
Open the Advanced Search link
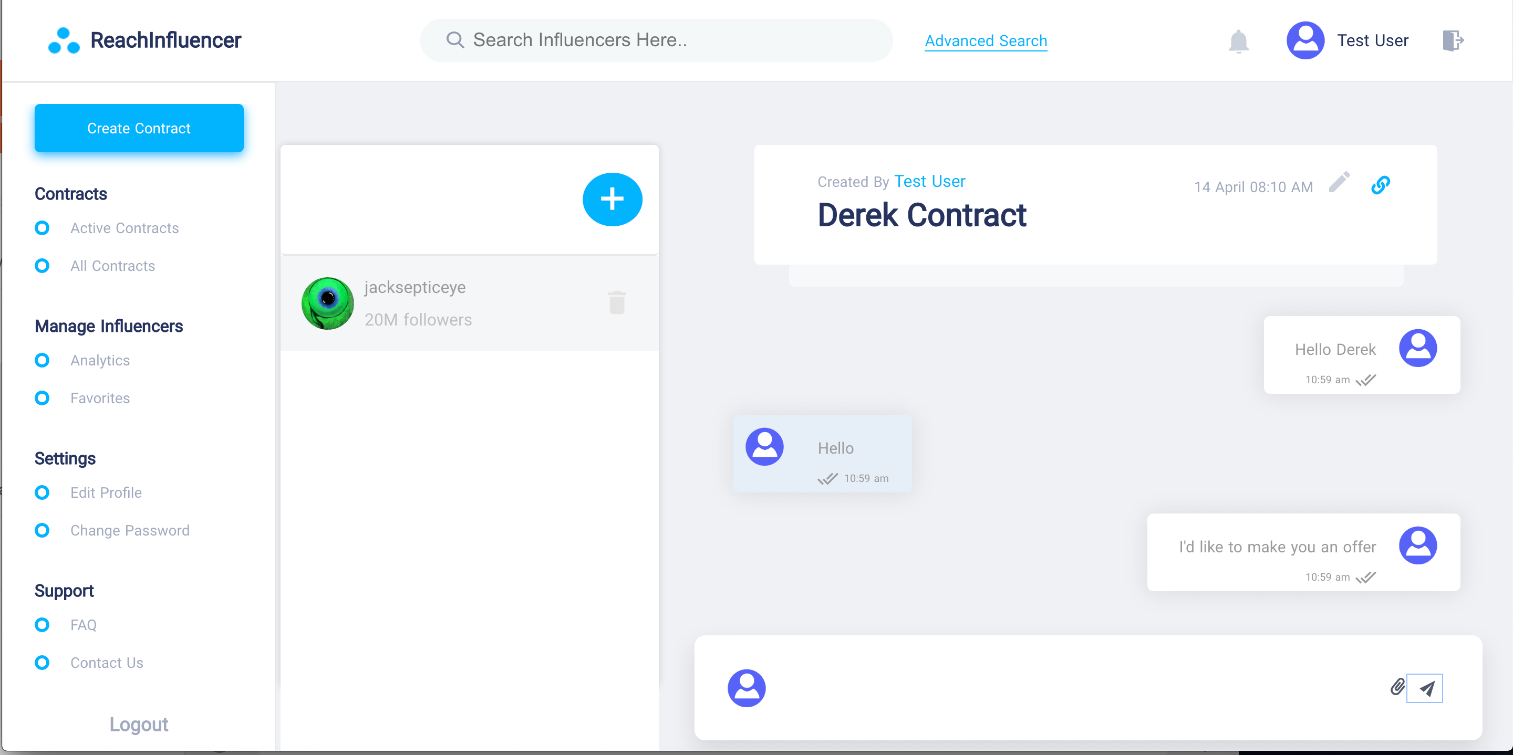[x=986, y=40]
